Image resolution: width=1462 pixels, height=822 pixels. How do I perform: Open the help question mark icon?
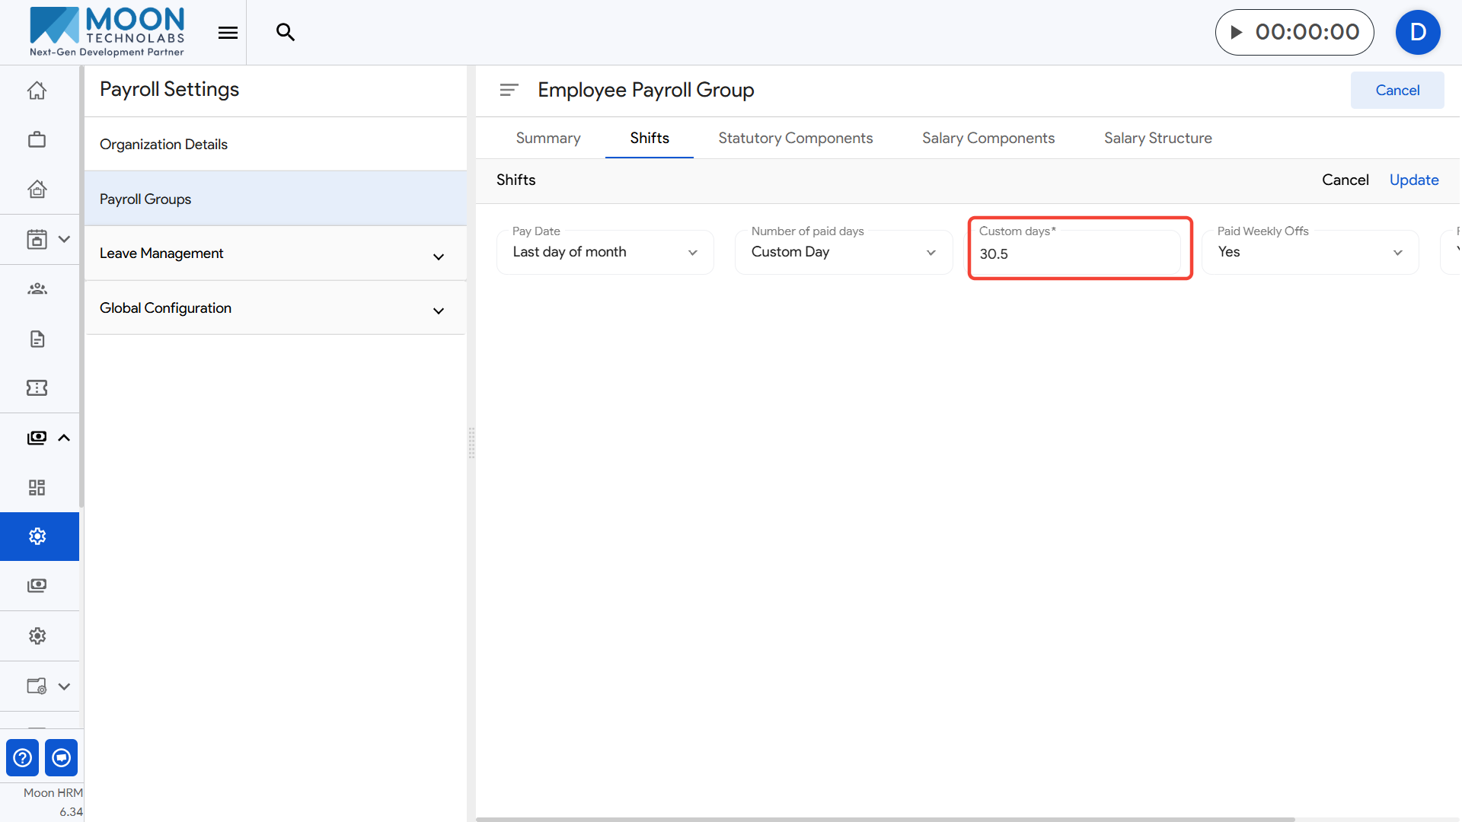[x=23, y=757]
